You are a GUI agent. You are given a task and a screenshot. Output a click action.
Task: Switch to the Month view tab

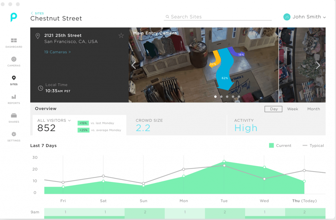point(313,109)
